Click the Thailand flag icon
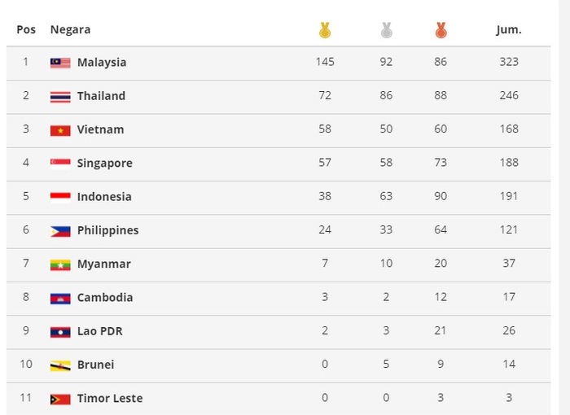This screenshot has width=570, height=415. coord(60,96)
